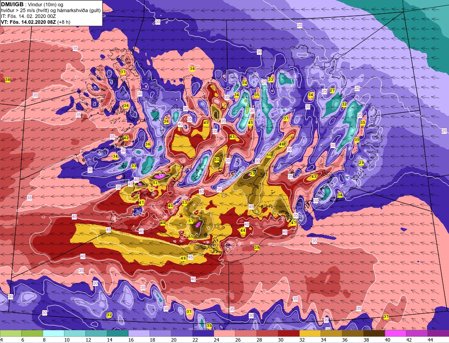
Task: Click the yellow gust label '38' at left edge
Action: click(8, 79)
